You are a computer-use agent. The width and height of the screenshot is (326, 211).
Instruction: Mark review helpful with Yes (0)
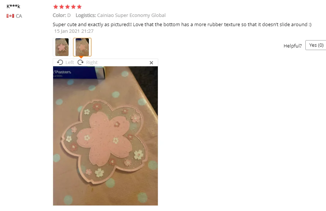point(316,45)
